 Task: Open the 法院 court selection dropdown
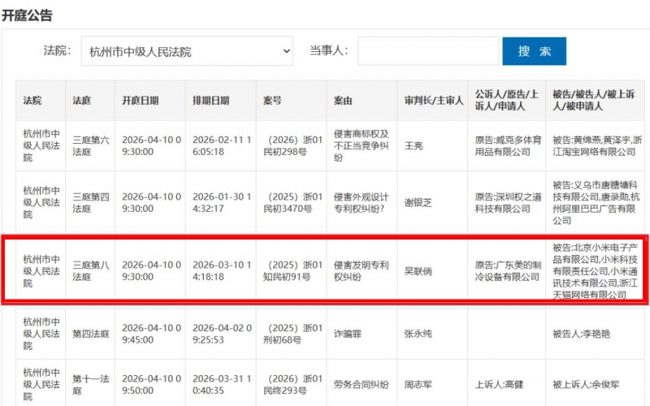point(186,52)
